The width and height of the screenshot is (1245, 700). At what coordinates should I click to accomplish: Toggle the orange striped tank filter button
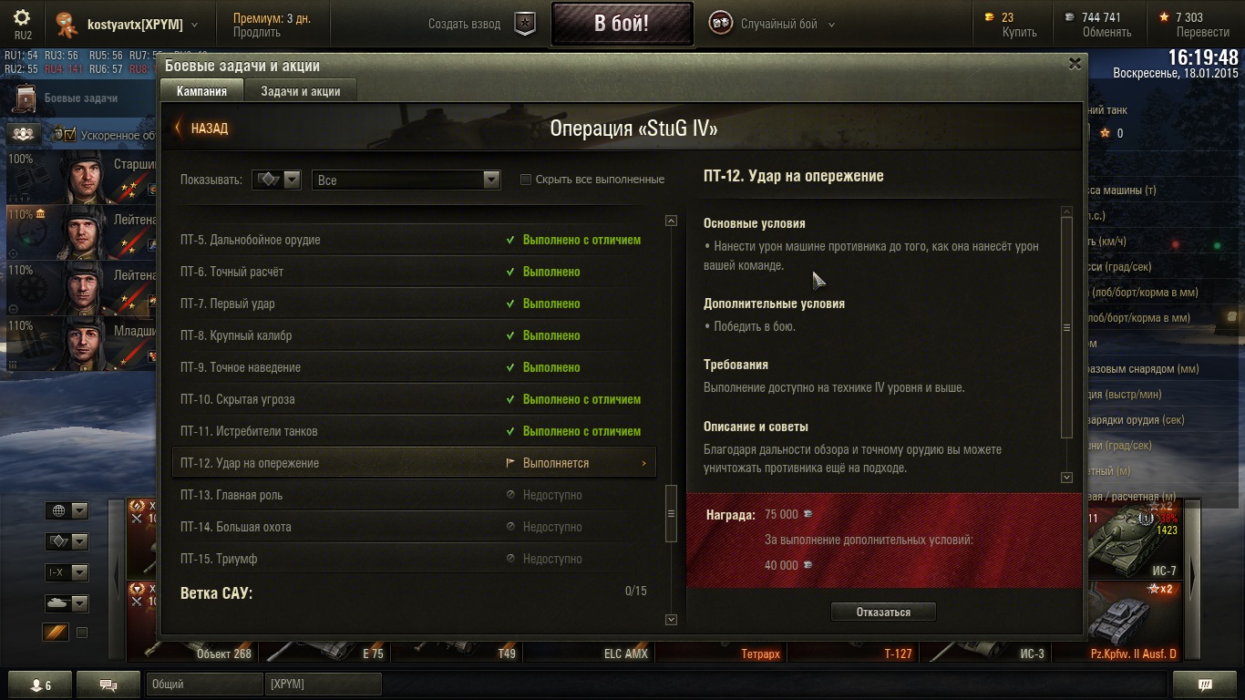point(56,631)
